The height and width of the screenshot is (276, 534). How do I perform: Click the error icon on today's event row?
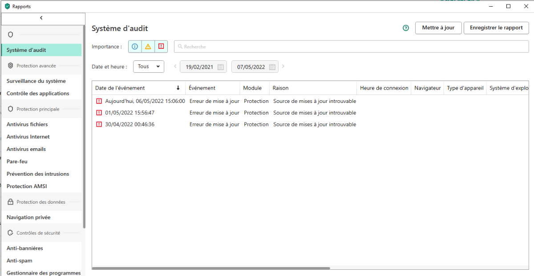click(x=99, y=101)
